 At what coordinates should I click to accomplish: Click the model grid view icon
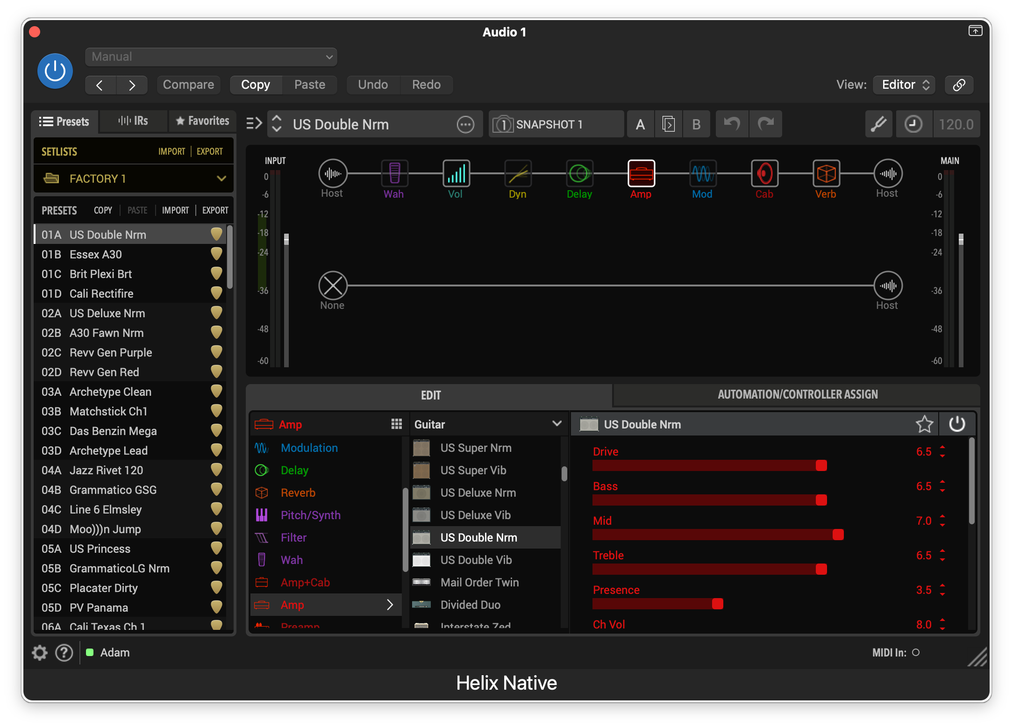397,424
